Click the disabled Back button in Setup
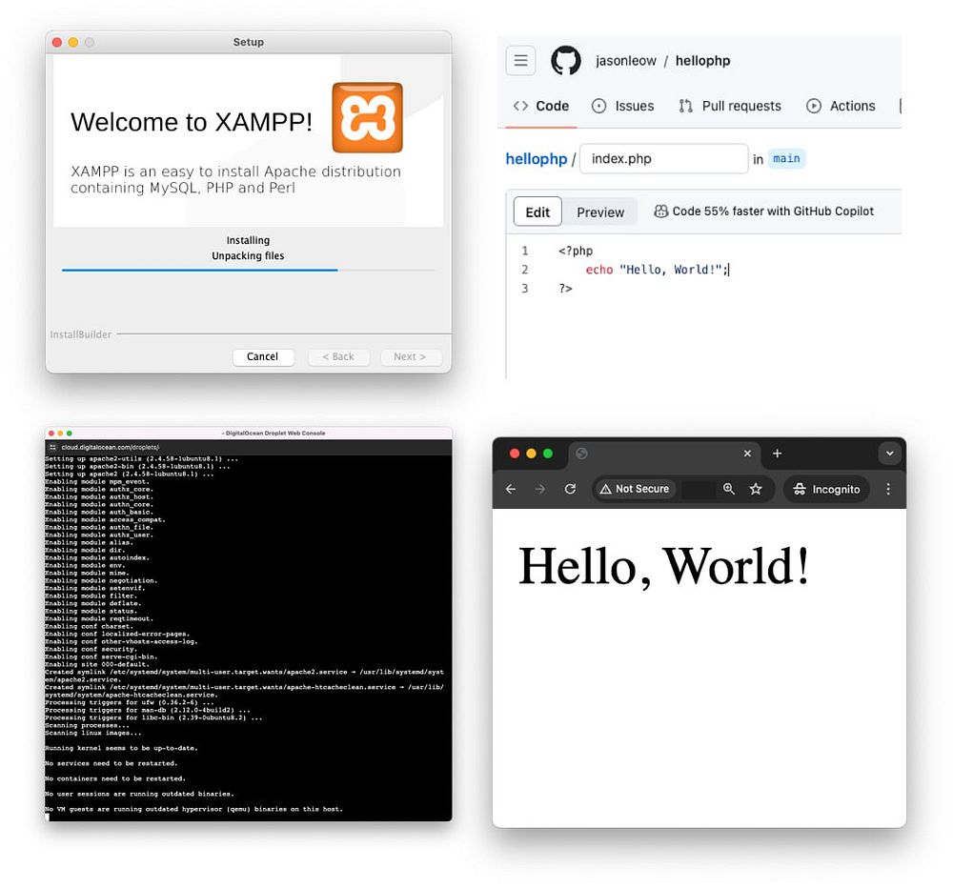 (x=338, y=356)
